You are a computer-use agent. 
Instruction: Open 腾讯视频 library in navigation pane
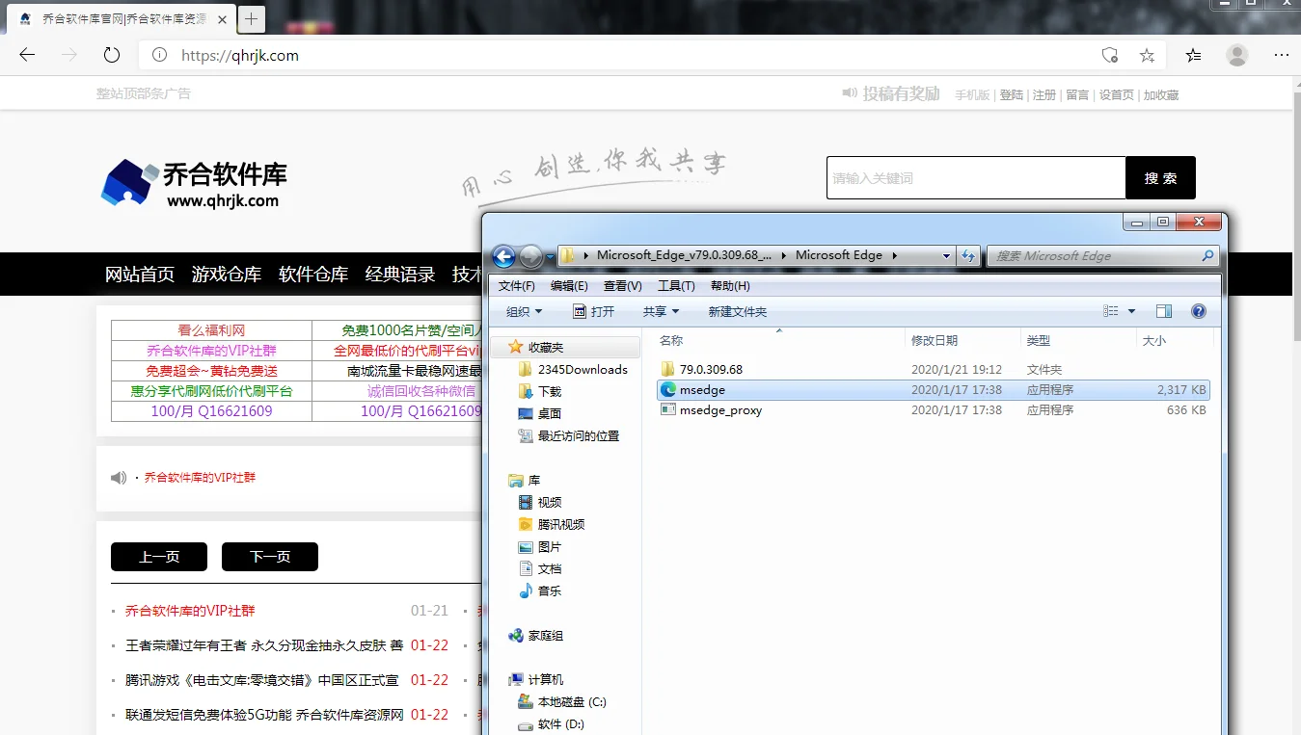pyautogui.click(x=552, y=524)
